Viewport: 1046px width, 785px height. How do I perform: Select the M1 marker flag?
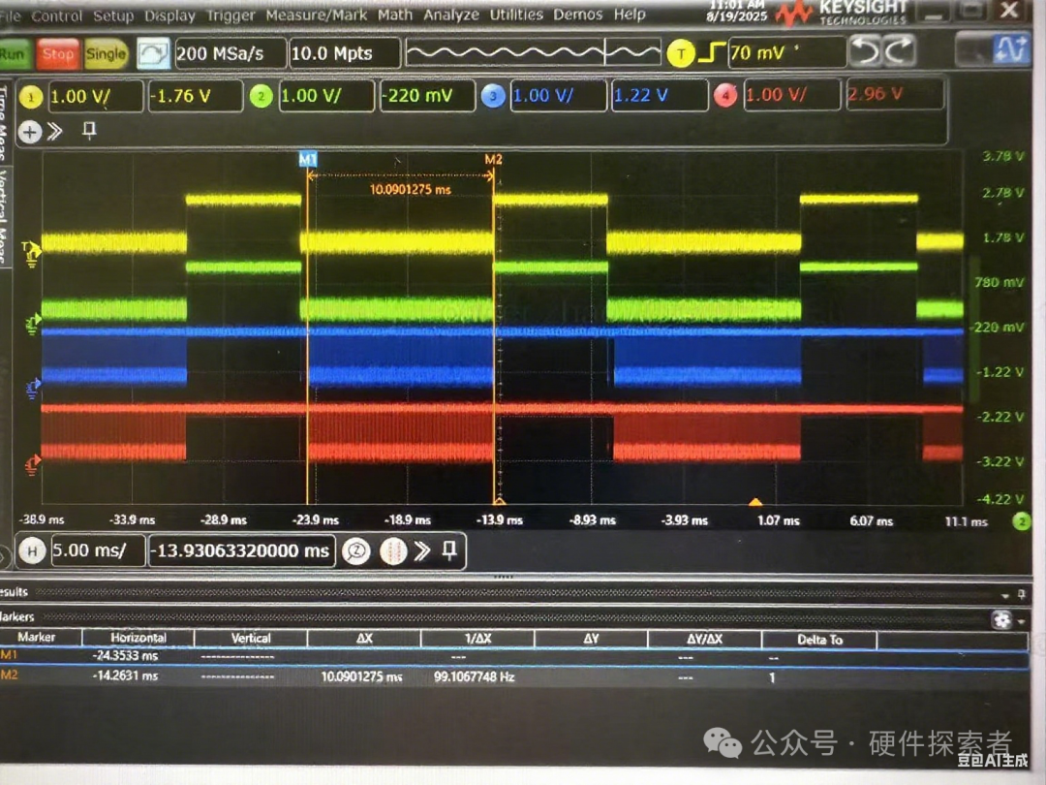tap(308, 160)
